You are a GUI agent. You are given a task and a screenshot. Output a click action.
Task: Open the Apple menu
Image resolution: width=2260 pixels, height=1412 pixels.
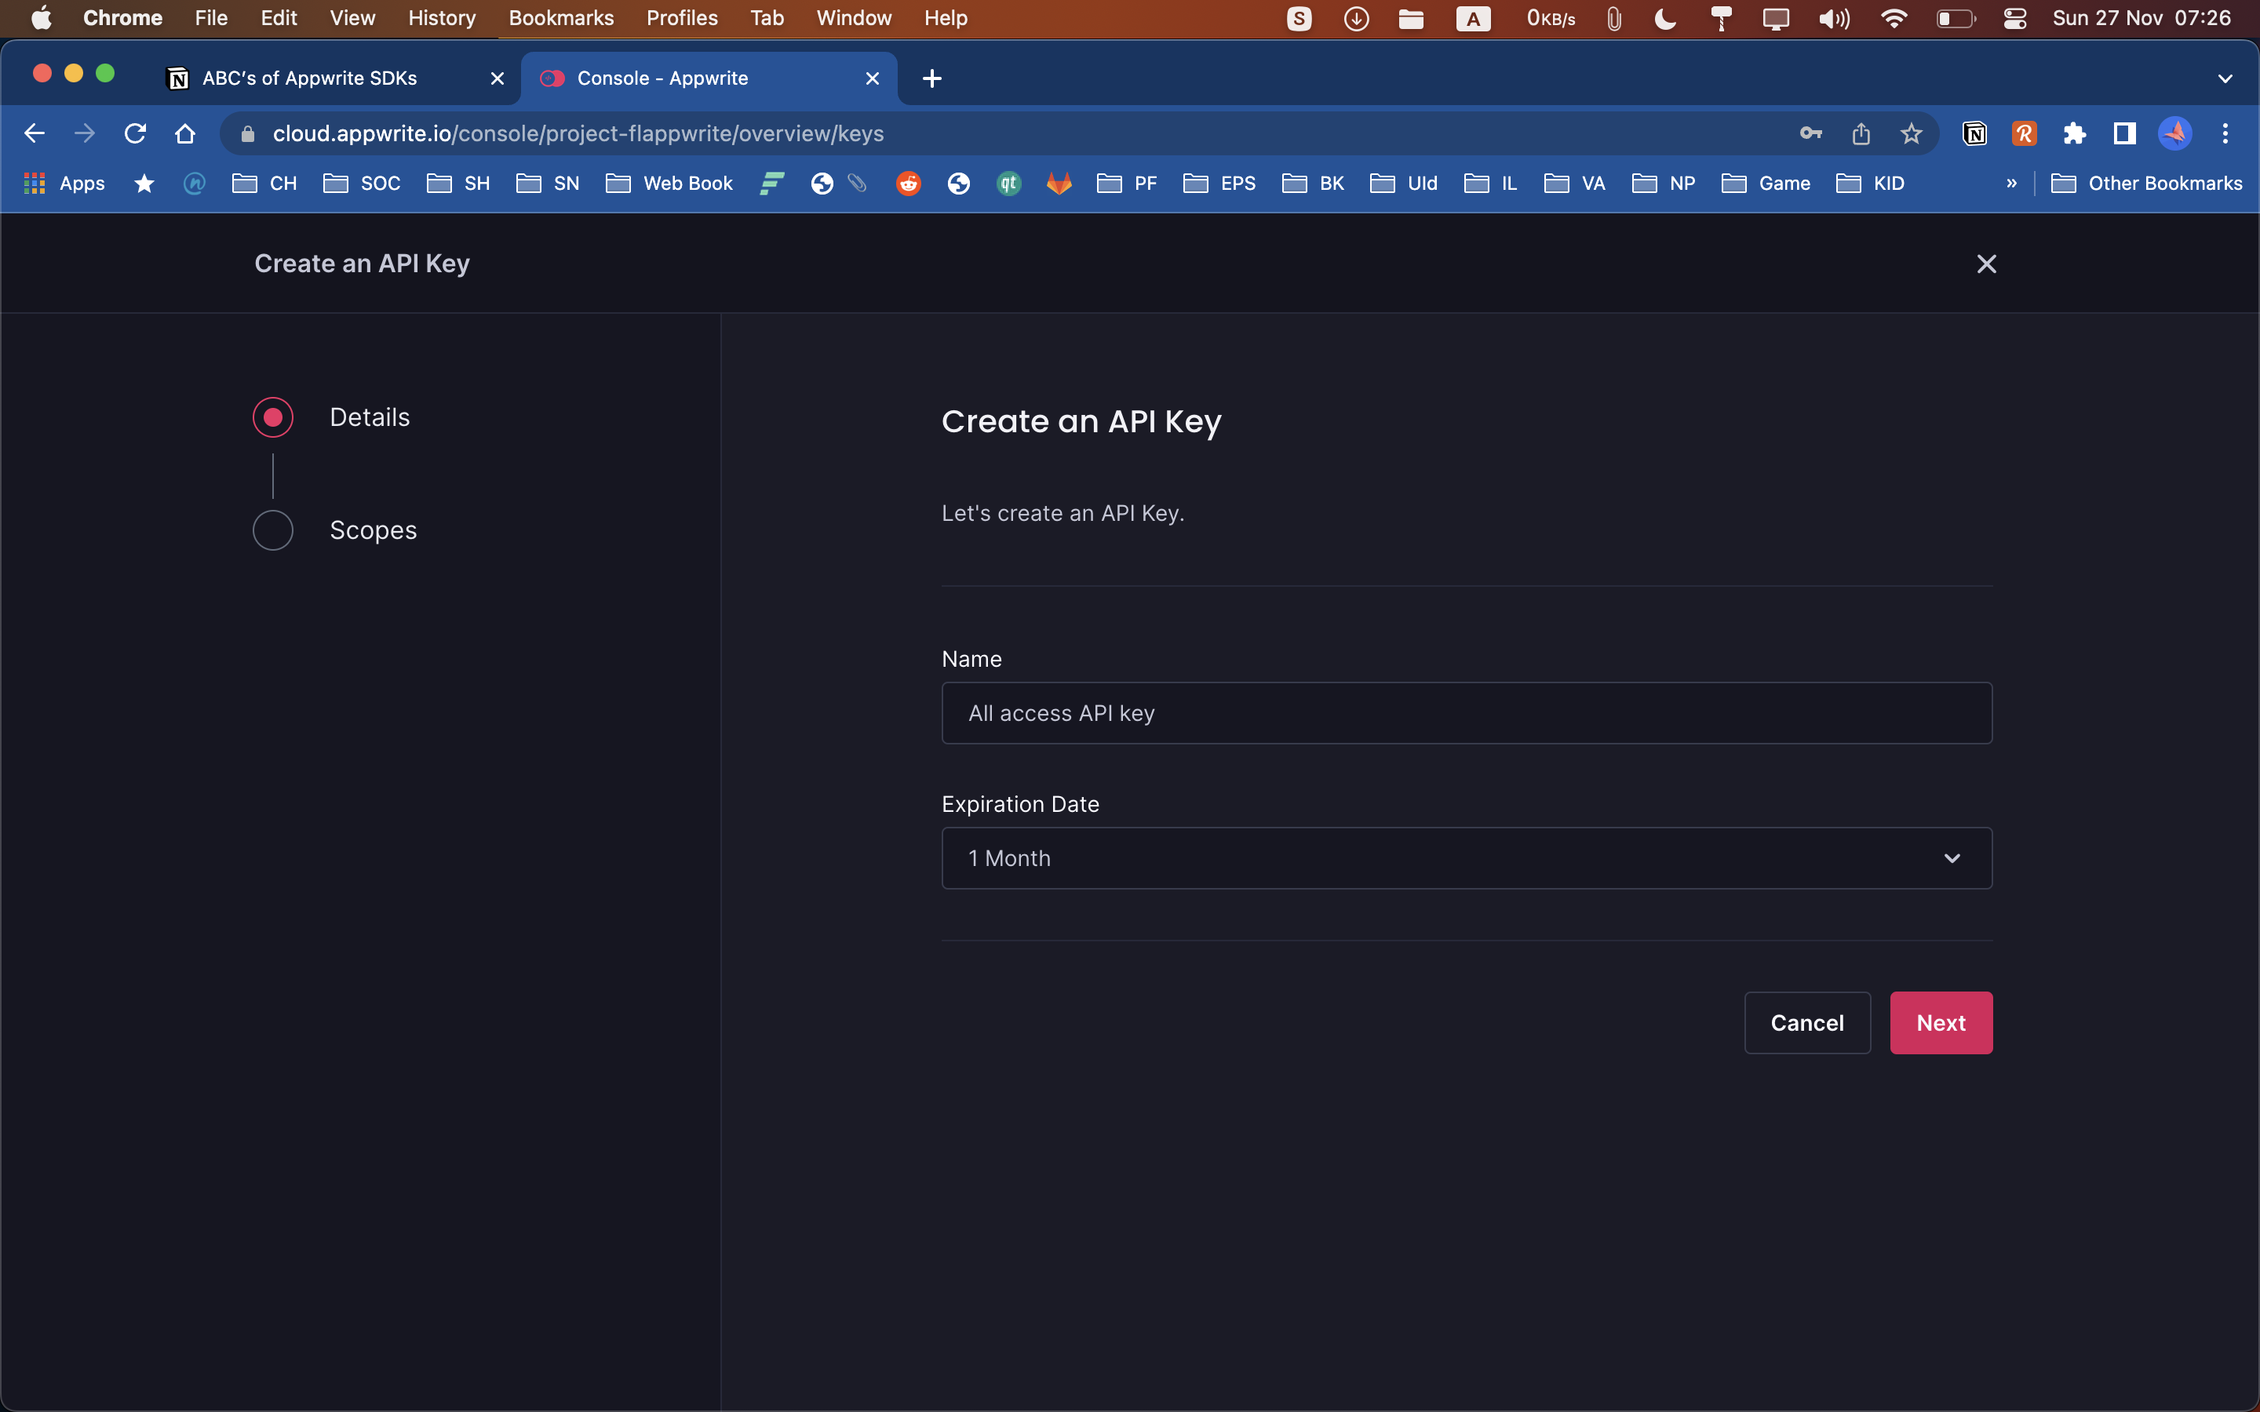[x=41, y=18]
